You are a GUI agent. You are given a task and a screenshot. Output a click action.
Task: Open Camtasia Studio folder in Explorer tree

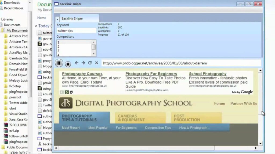tap(18, 58)
